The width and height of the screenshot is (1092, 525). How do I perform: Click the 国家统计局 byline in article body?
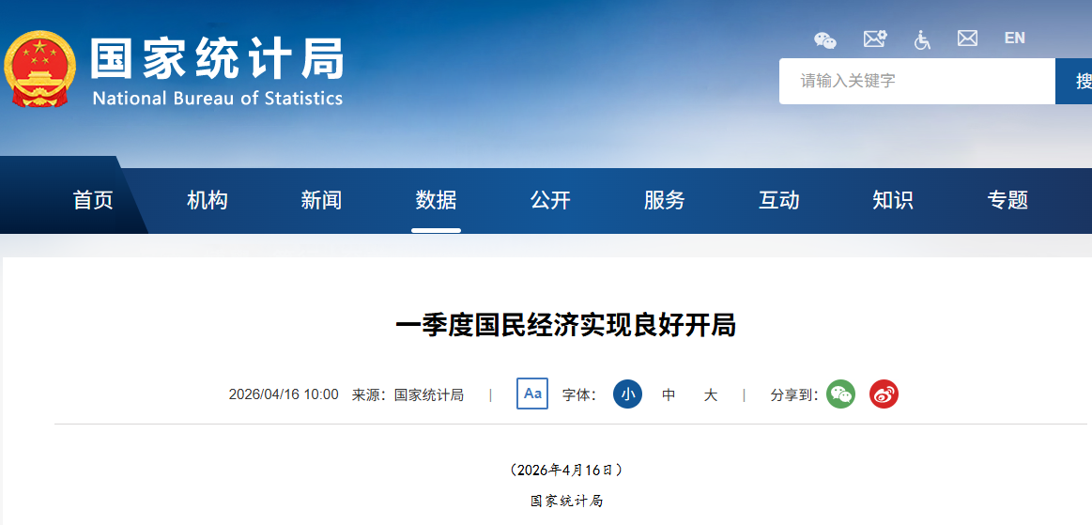[565, 501]
